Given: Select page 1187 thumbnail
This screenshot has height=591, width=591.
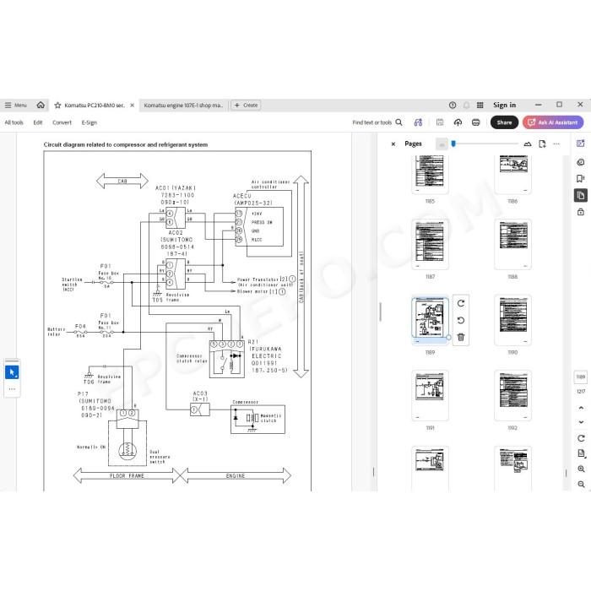Looking at the screenshot, I should tap(430, 245).
